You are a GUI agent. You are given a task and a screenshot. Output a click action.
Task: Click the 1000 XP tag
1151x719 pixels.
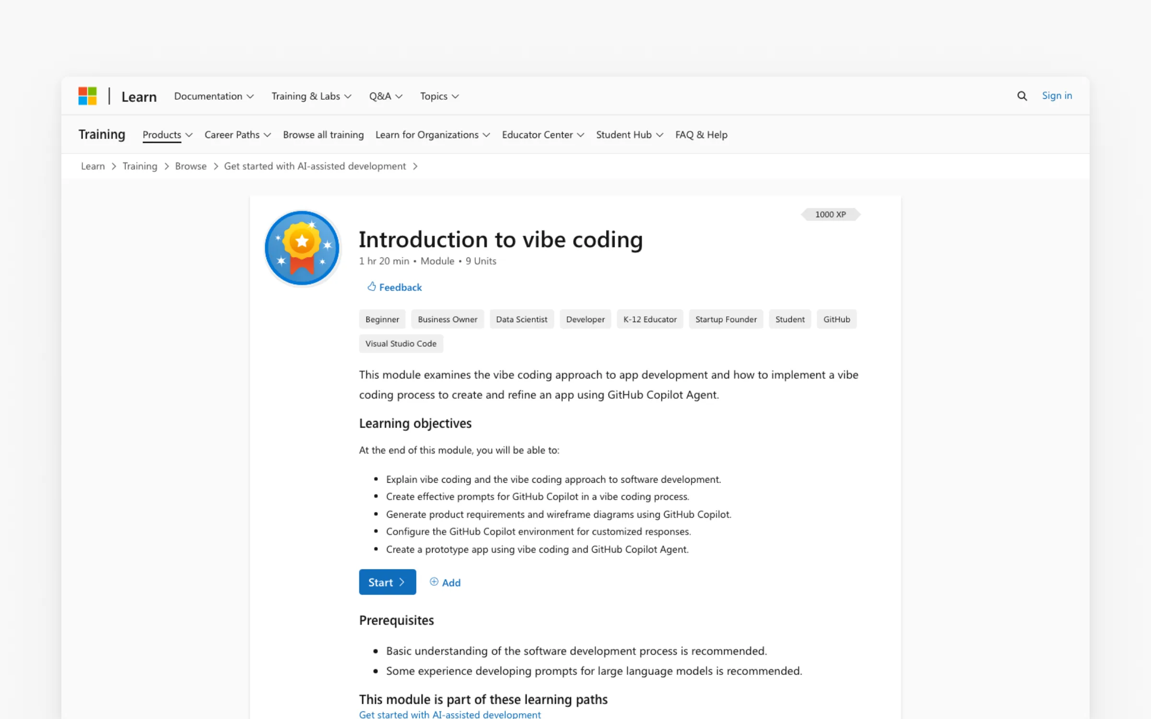pos(830,214)
